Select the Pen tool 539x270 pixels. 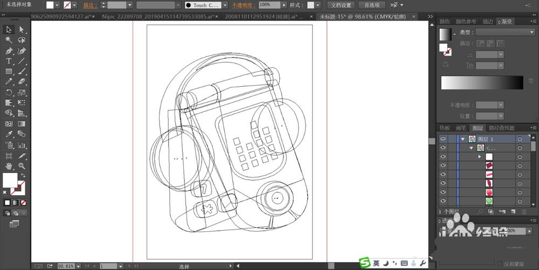(x=9, y=51)
